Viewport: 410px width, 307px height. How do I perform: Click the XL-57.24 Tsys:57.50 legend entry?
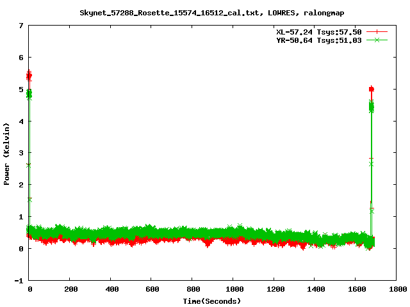pyautogui.click(x=319, y=32)
